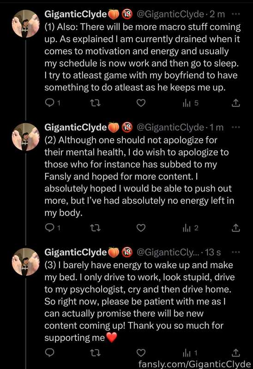Screen dimensions: 253x369
Task: Like the first tweet about motivation
Action: point(141,103)
